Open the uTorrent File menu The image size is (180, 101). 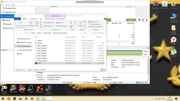click(2, 5)
